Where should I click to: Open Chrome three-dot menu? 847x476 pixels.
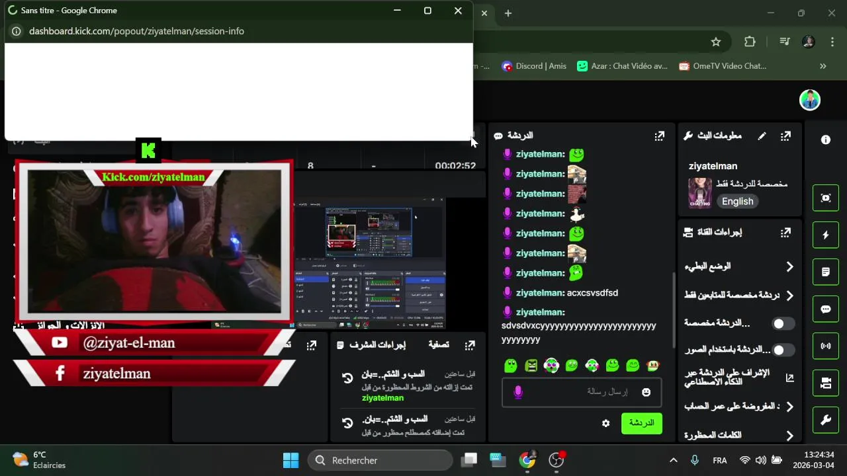click(x=832, y=42)
